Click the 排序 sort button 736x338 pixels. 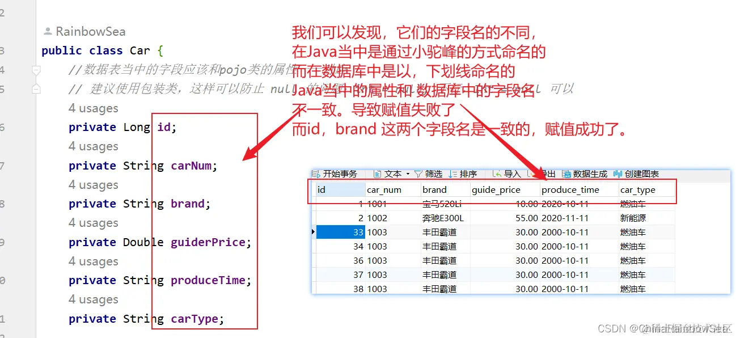pyautogui.click(x=463, y=174)
